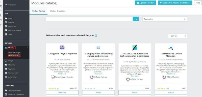Viewport: 202px width, 97px height.
Task: Switch to Module Selections tab
Action: click(58, 11)
